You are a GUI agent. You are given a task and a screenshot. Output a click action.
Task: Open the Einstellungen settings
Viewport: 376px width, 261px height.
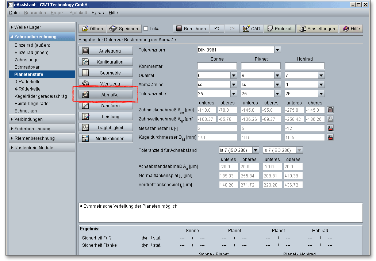tap(317, 29)
